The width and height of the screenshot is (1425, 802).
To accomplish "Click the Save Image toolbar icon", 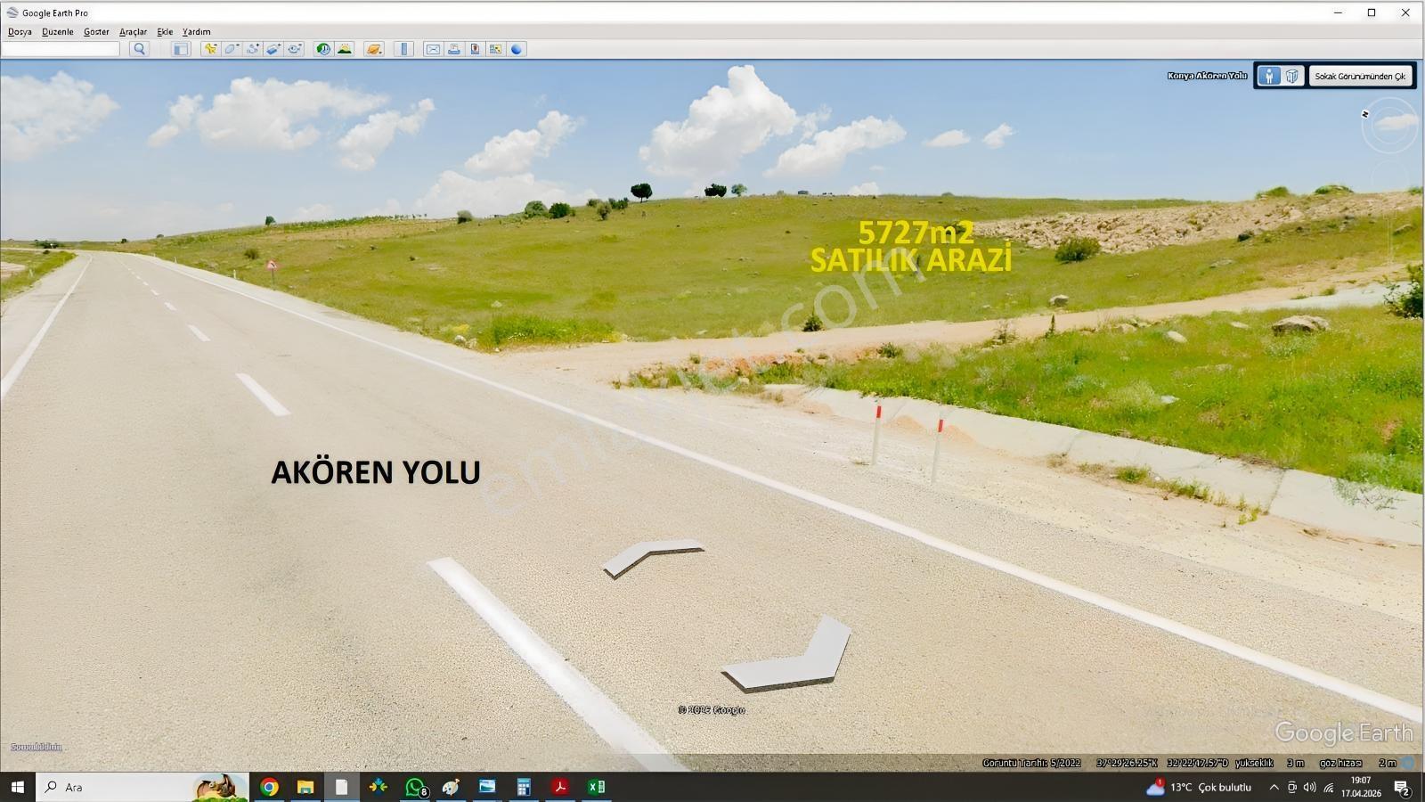I will click(475, 49).
